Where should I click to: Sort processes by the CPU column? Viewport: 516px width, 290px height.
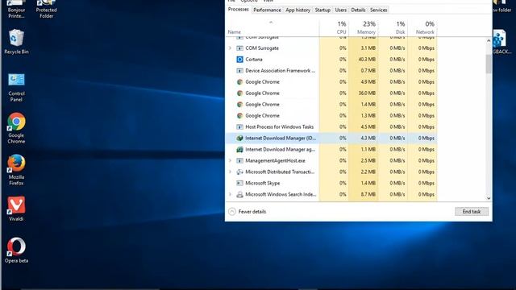pyautogui.click(x=334, y=28)
